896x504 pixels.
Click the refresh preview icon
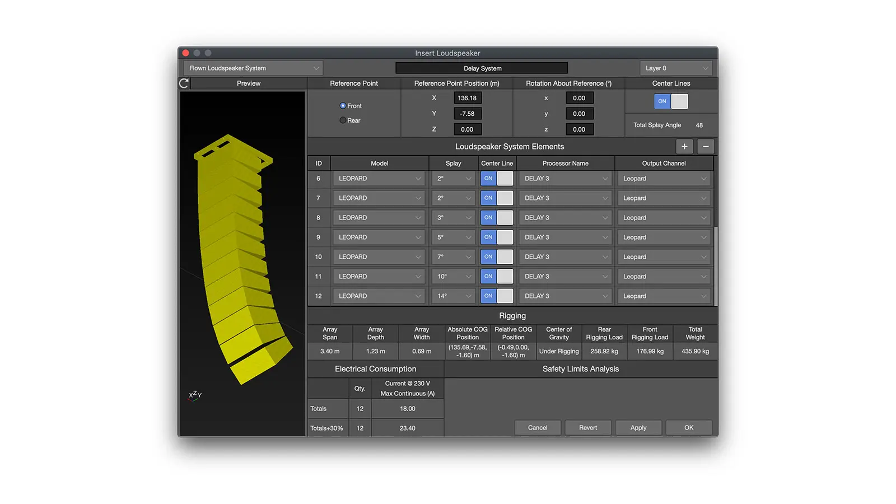click(x=184, y=83)
